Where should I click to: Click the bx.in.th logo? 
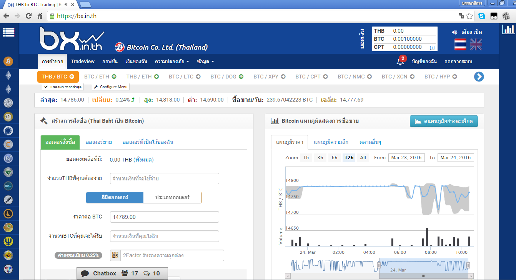coord(72,38)
